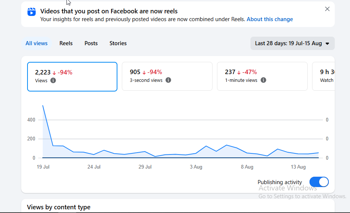350x213 pixels.
Task: Expand the Last 28 days date dropdown
Action: [x=292, y=43]
